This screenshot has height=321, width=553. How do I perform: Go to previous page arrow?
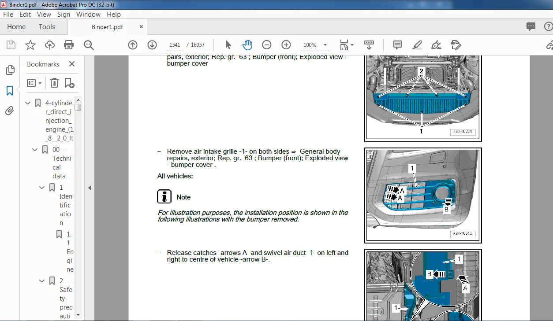point(133,45)
